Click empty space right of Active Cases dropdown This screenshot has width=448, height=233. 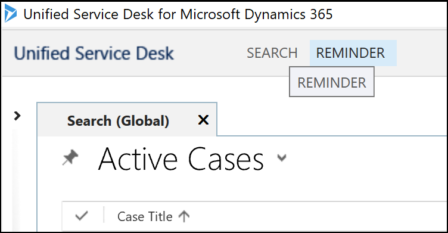coord(366,159)
